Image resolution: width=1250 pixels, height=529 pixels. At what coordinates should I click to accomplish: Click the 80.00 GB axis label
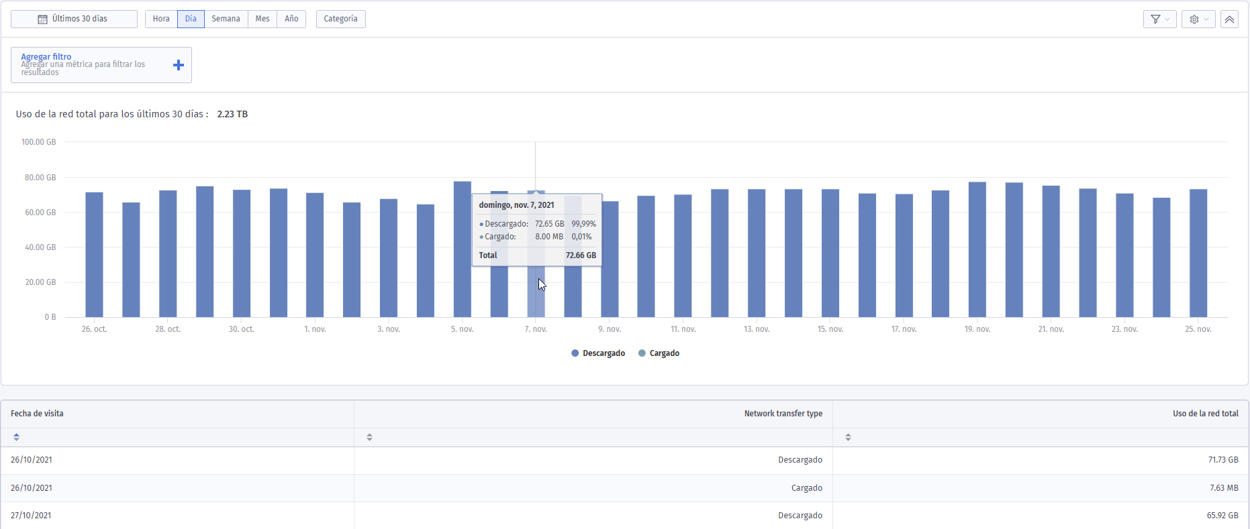40,178
